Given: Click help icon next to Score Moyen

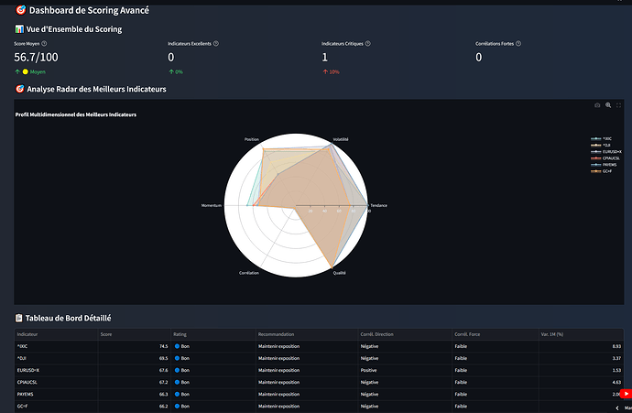Looking at the screenshot, I should click(44, 43).
